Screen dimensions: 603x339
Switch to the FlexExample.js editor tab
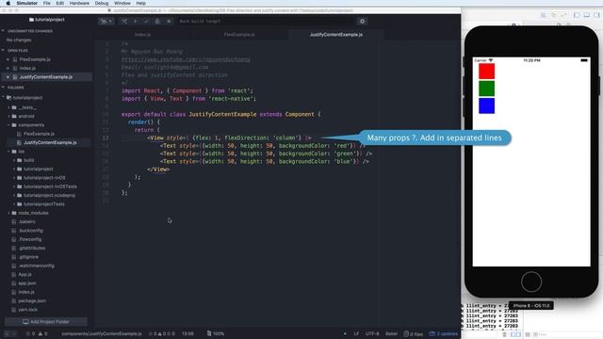(239, 35)
